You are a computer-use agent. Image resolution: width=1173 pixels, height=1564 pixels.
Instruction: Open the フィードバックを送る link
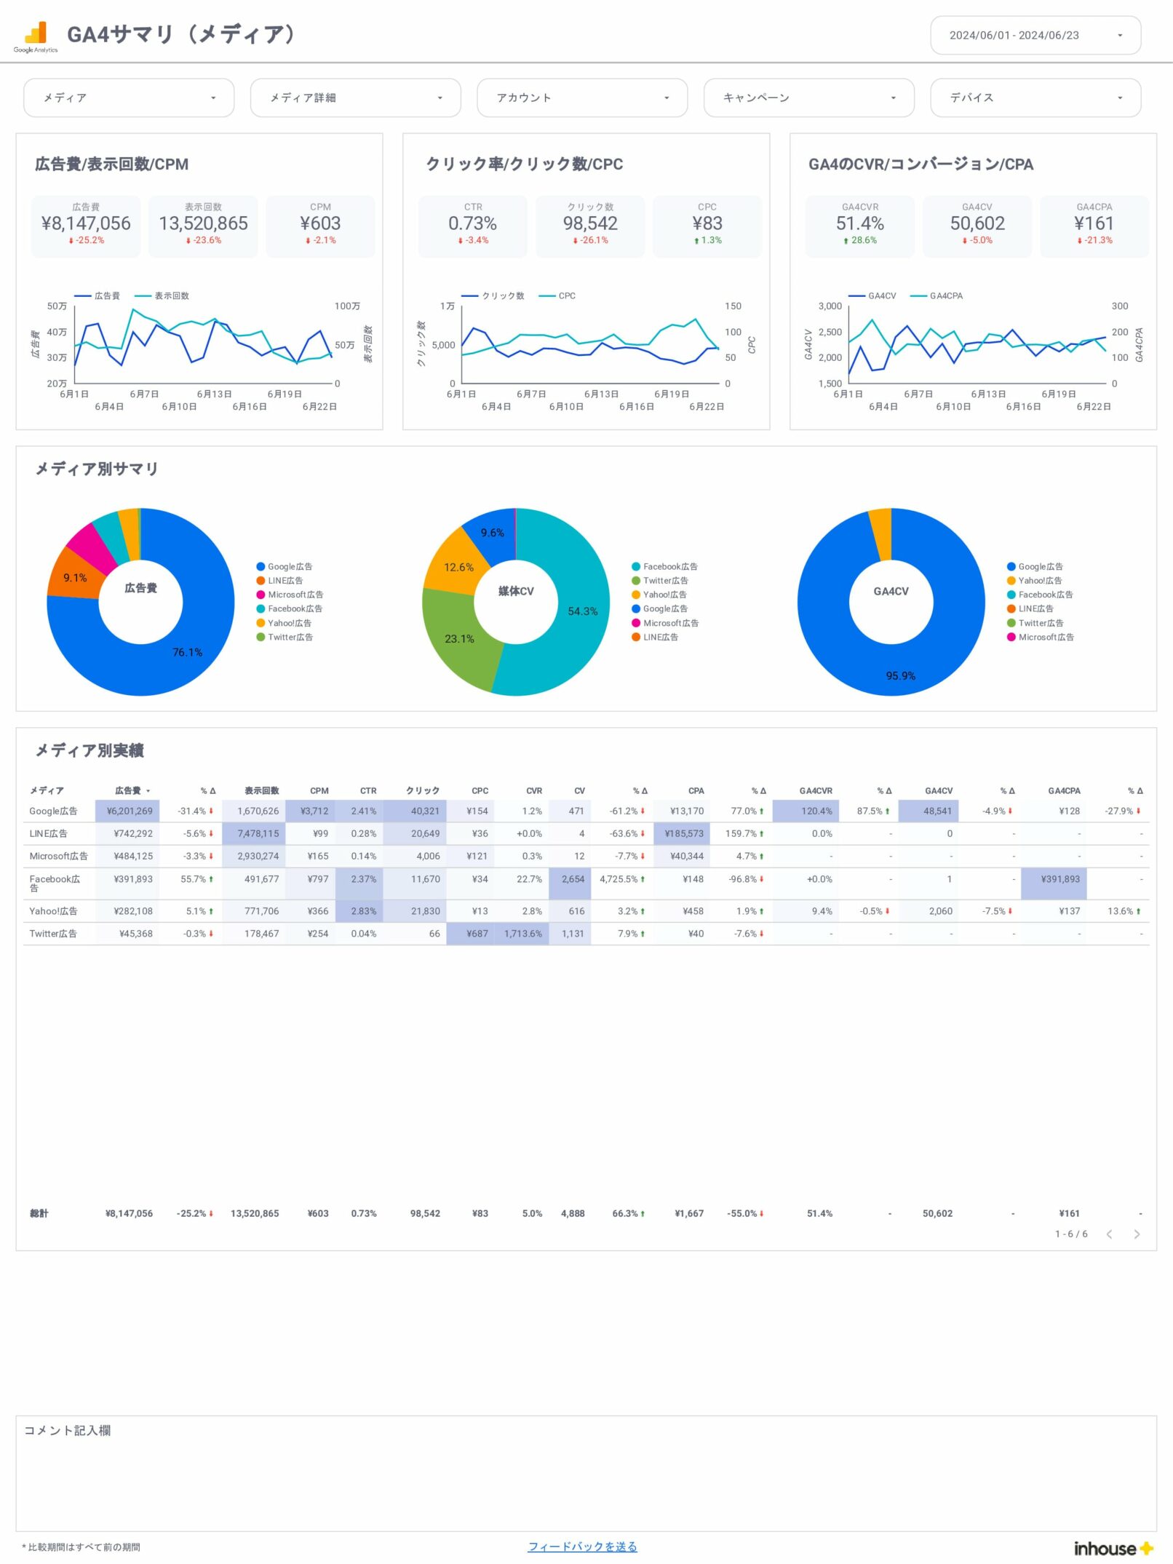[582, 1547]
